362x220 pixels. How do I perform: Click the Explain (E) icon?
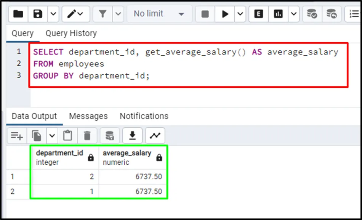[x=259, y=14]
